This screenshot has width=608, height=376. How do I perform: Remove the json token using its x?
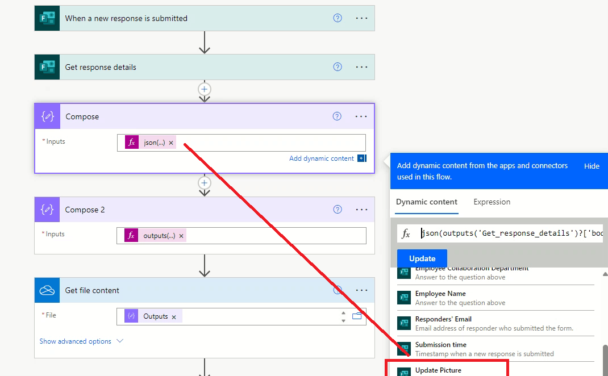pyautogui.click(x=170, y=142)
